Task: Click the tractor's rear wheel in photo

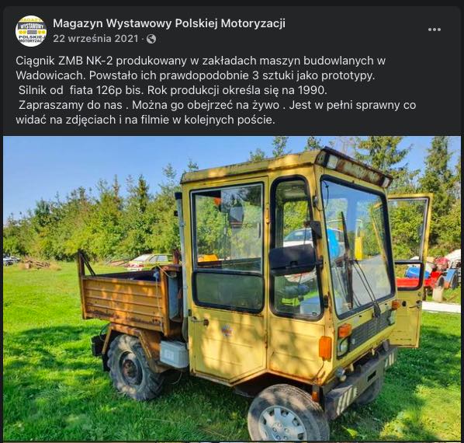Action: click(x=134, y=367)
